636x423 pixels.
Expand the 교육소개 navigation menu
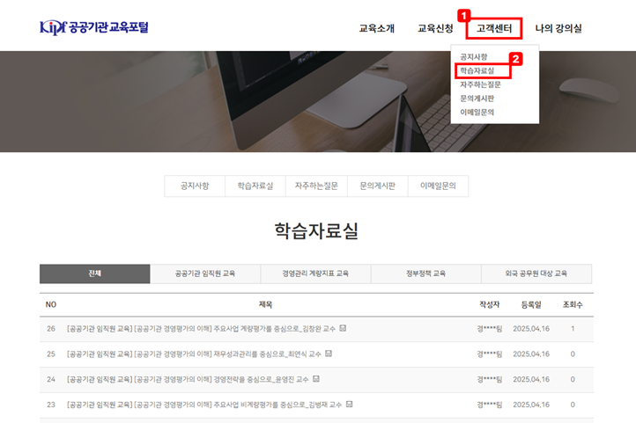[376, 28]
